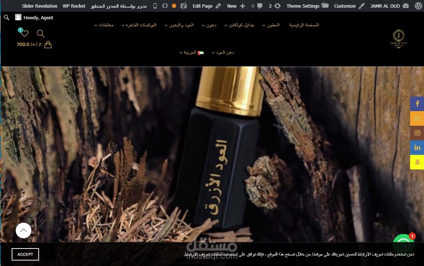Click the Jamr Al Oud logo
424x266 pixels.
(x=398, y=39)
